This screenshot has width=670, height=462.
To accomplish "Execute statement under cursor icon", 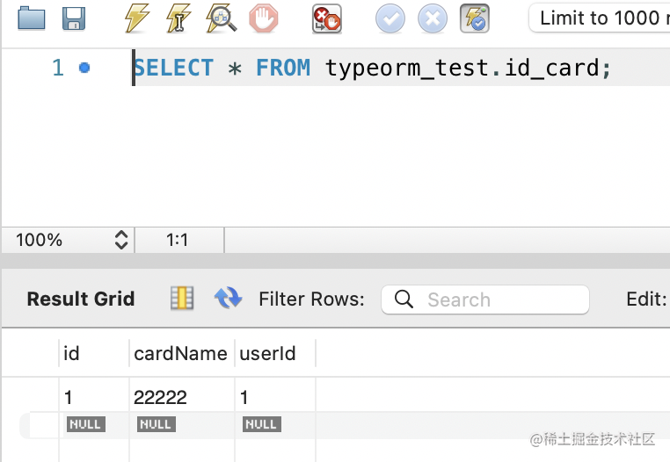I will pos(178,18).
